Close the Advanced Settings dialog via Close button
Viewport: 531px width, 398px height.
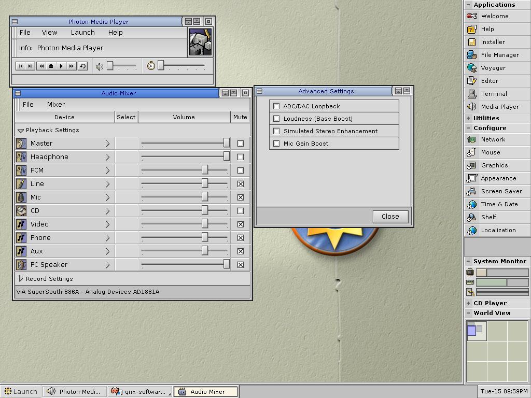(x=390, y=217)
